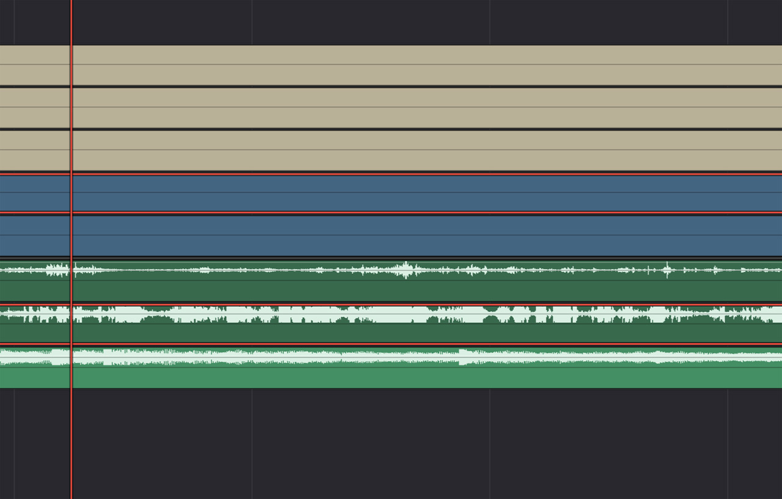
Task: Click the level line in lower blue clip
Action: tap(391, 235)
